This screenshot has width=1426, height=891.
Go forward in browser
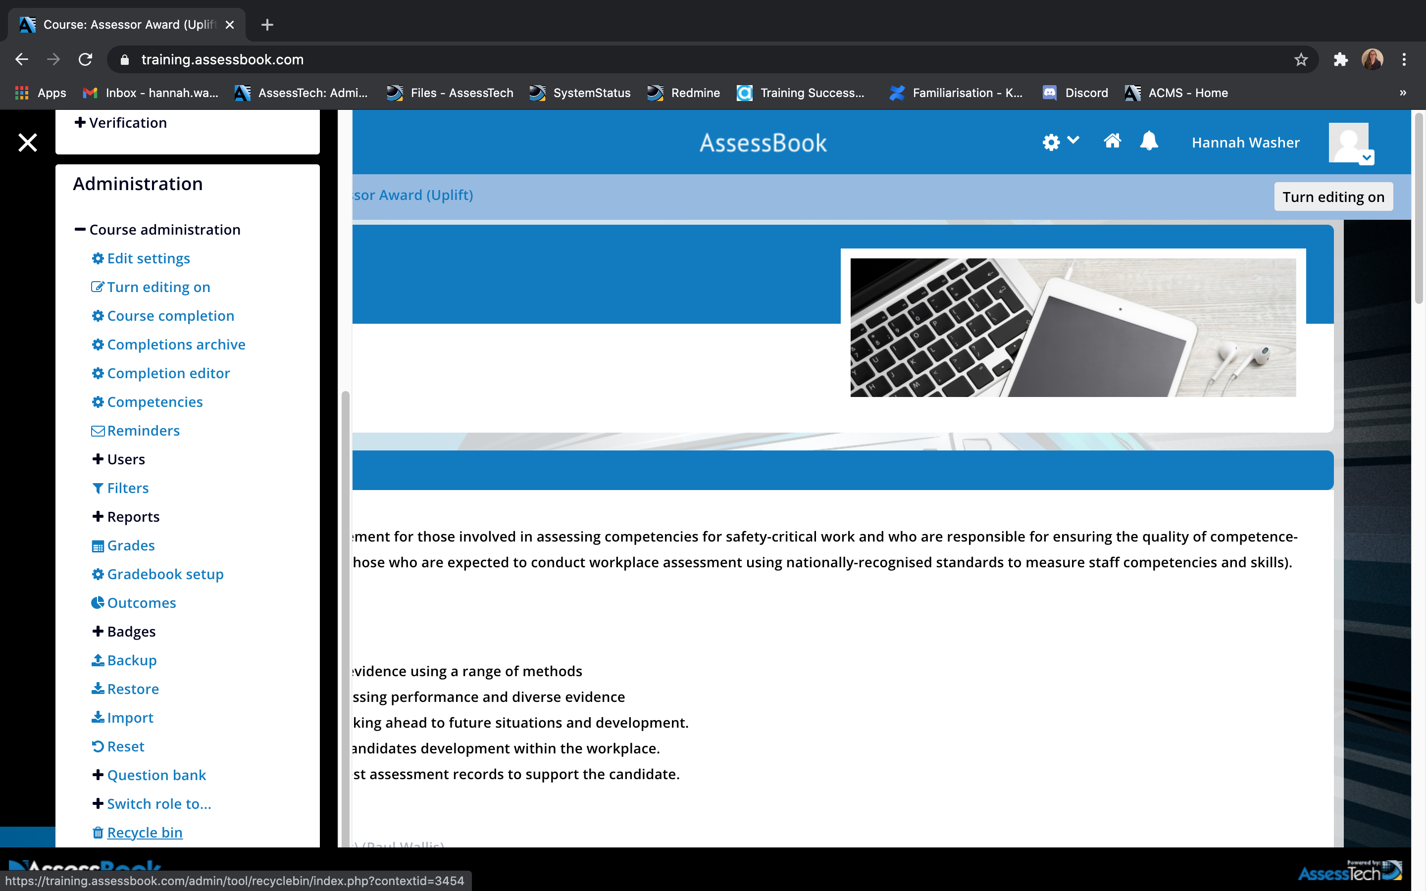pos(53,59)
